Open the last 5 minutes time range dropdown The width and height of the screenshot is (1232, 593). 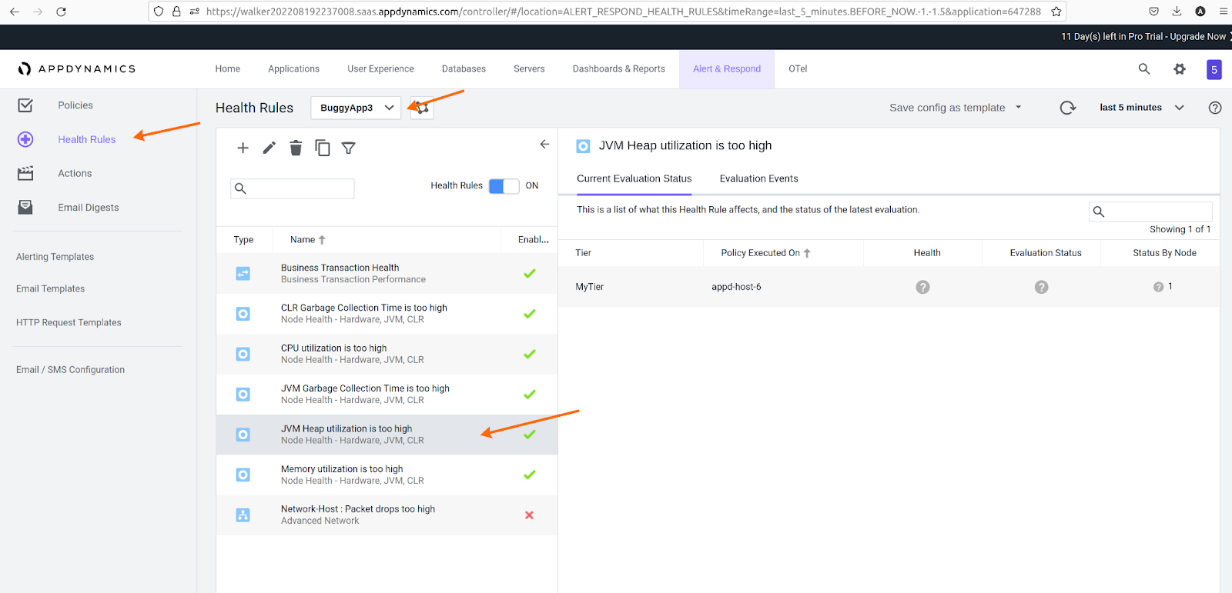1141,108
